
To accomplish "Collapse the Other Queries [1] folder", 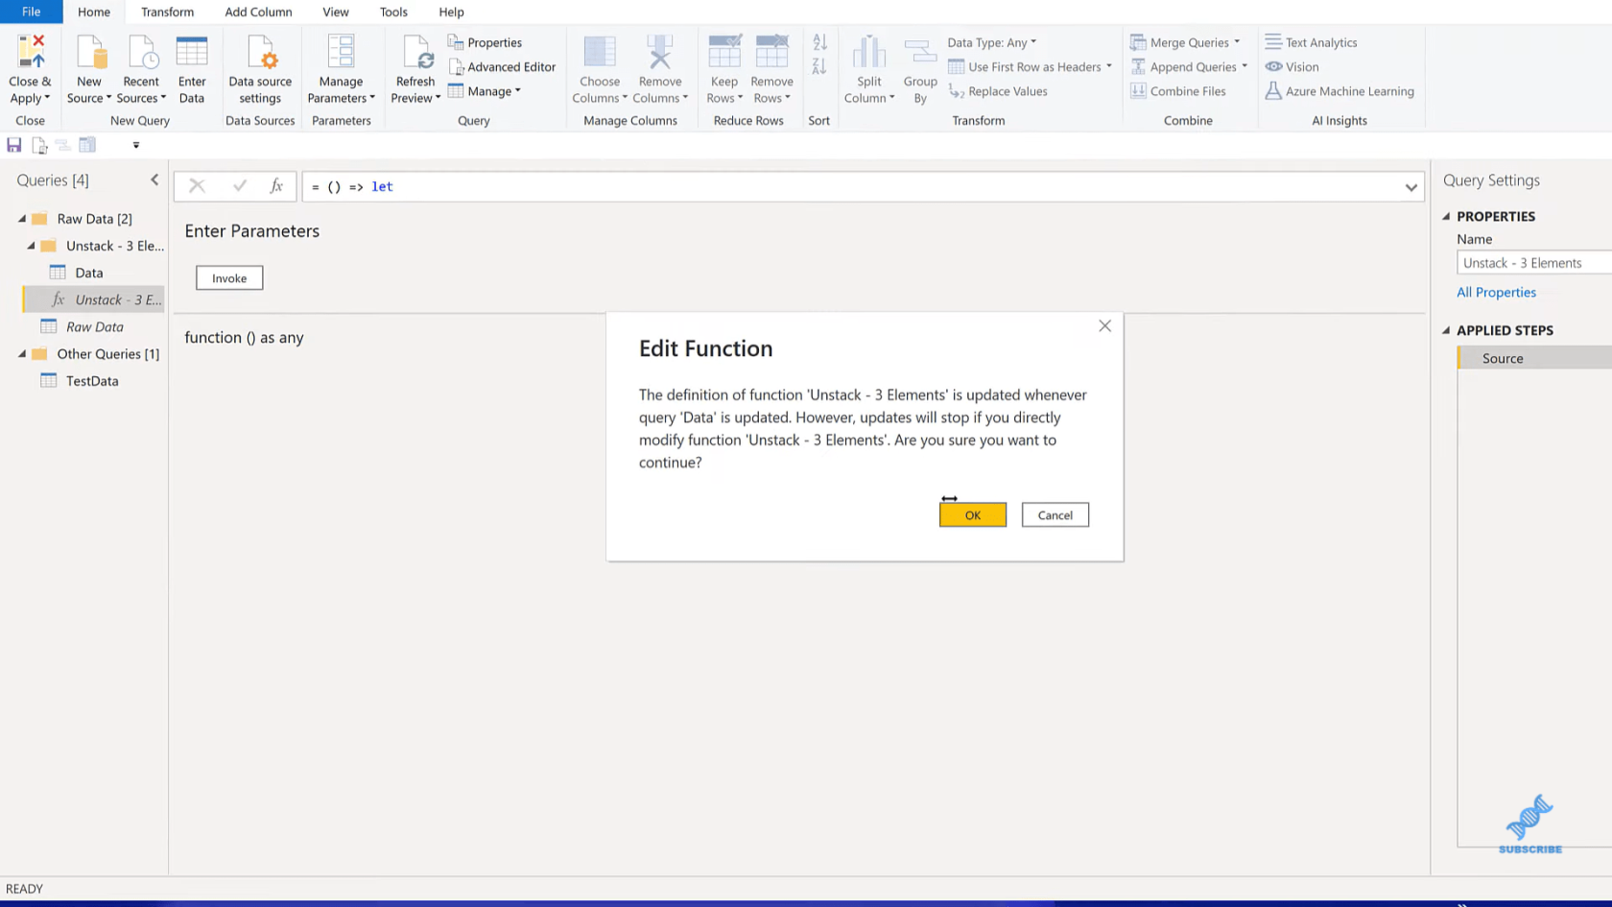I will pyautogui.click(x=22, y=354).
